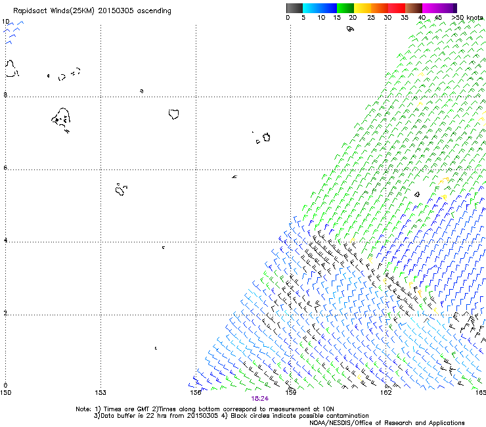Click the red 30-35 knots color swatch
The height and width of the screenshot is (427, 486).
[397, 8]
